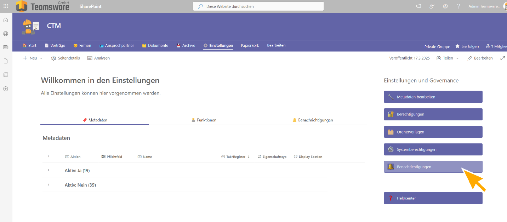Click the site search box

[x=258, y=6]
